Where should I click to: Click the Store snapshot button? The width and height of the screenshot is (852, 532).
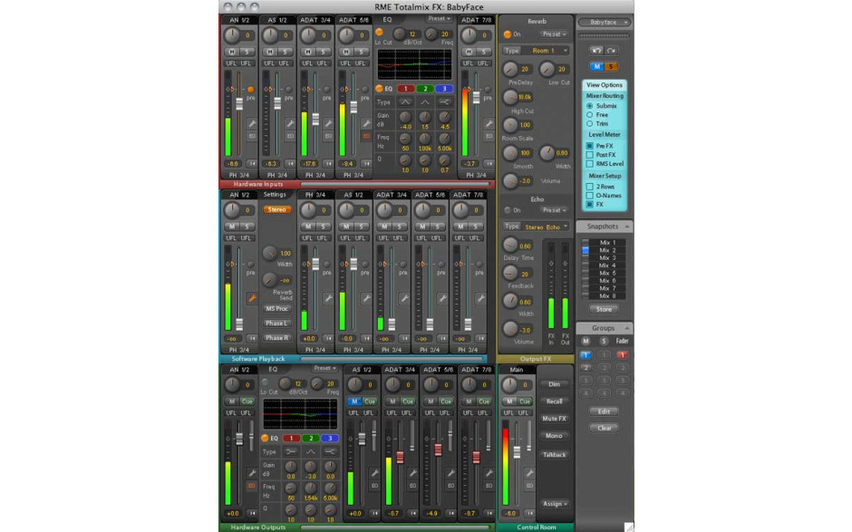(x=604, y=309)
